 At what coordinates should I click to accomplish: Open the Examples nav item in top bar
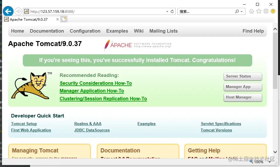click(x=117, y=31)
